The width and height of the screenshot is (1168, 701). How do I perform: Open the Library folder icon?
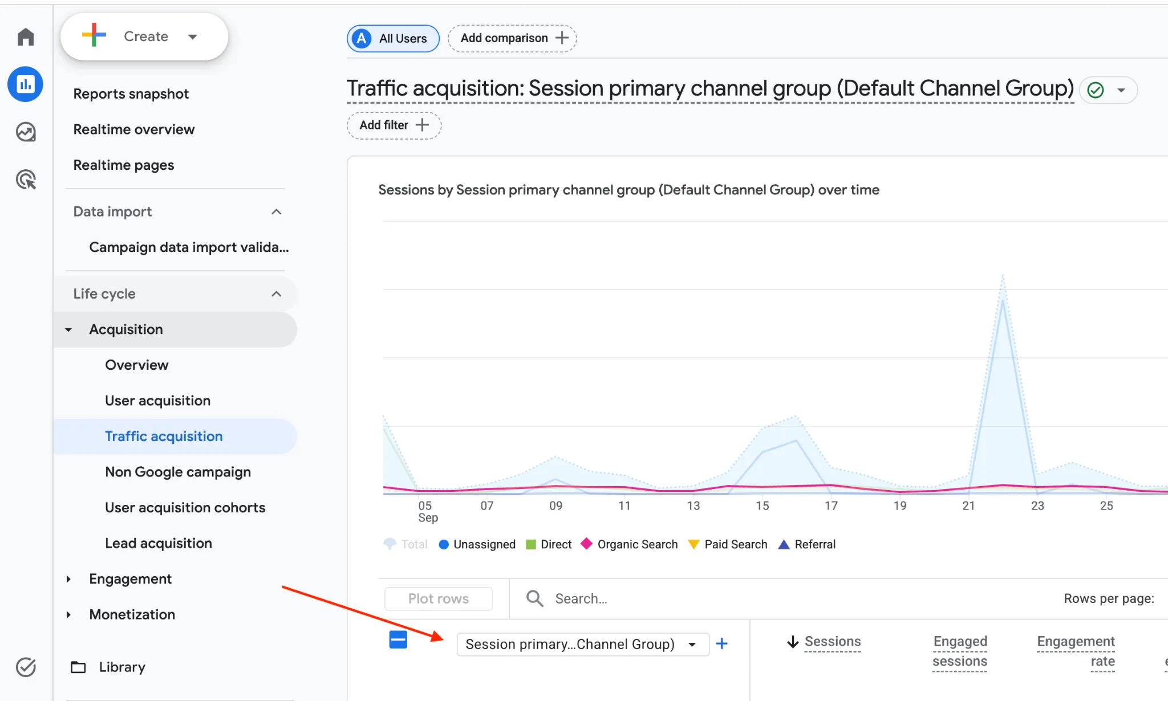coord(78,667)
